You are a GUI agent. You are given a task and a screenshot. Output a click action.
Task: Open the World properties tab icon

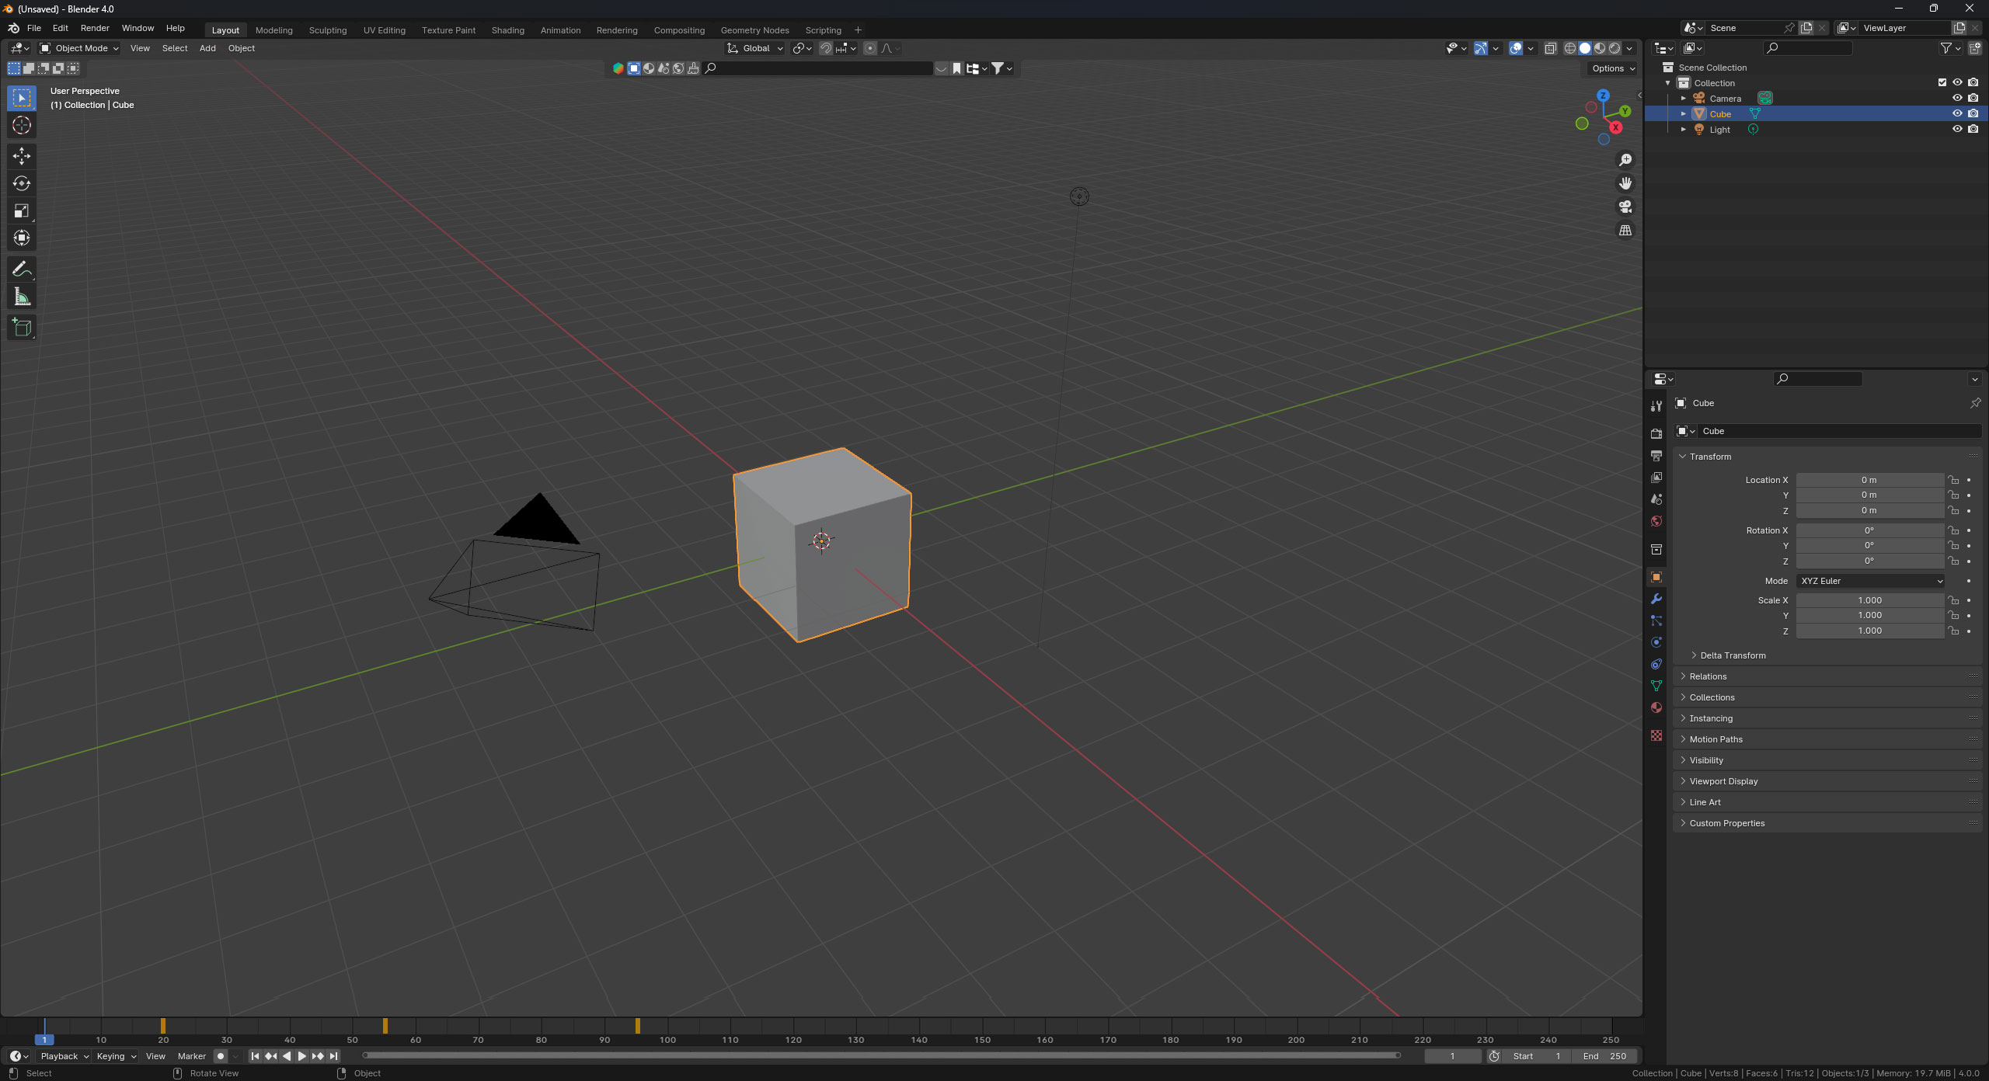coord(1656,521)
